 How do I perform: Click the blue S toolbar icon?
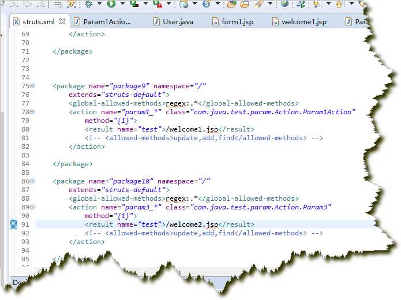point(207,3)
